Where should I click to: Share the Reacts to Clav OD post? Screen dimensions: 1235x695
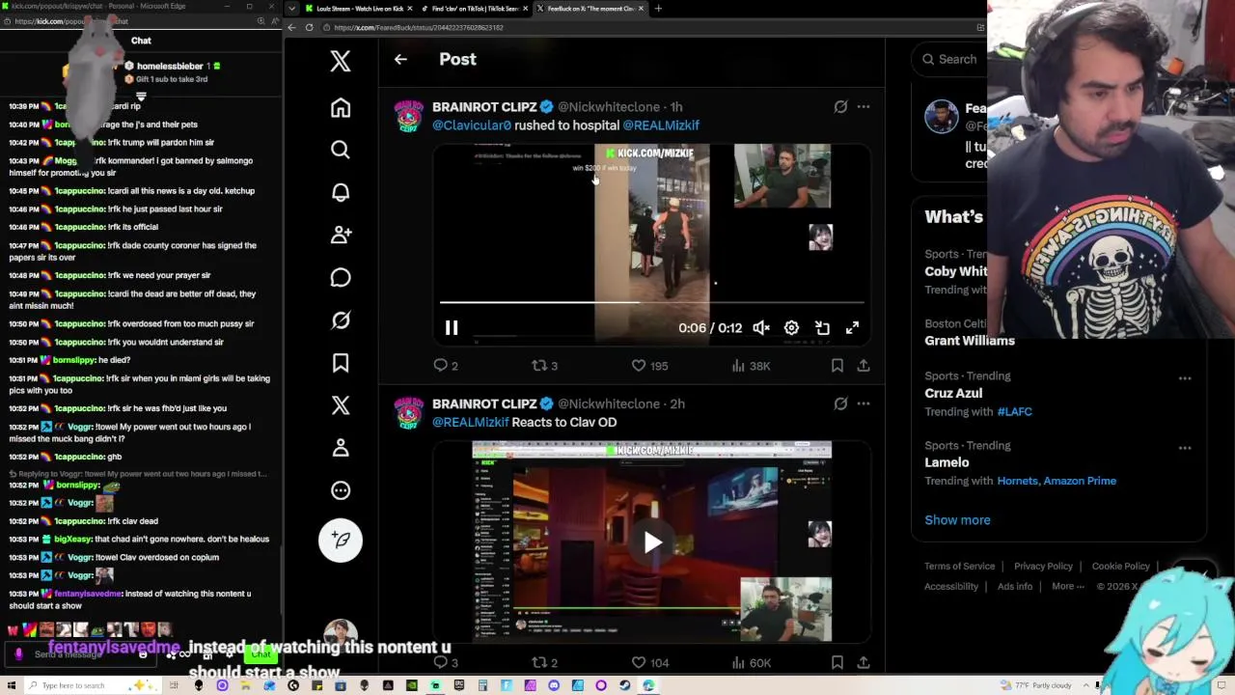(x=864, y=663)
